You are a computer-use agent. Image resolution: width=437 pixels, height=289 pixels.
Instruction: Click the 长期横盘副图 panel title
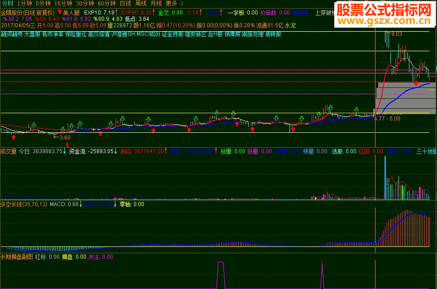point(17,257)
